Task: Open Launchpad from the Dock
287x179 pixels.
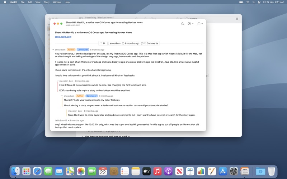Action: (x=26, y=171)
